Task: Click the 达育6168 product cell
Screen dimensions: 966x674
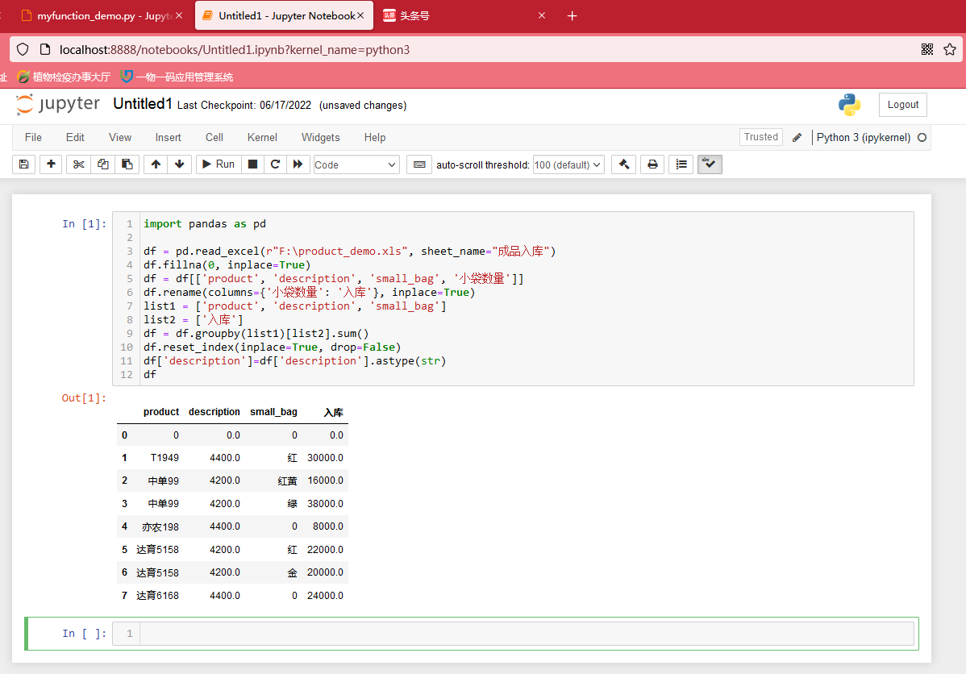Action: 157,596
